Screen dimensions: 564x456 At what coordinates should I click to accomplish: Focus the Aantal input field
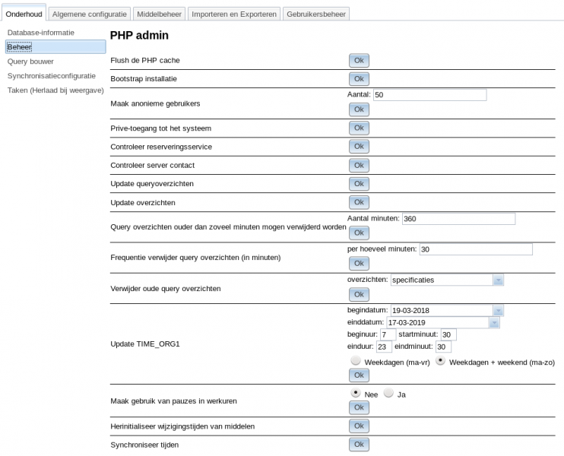429,95
